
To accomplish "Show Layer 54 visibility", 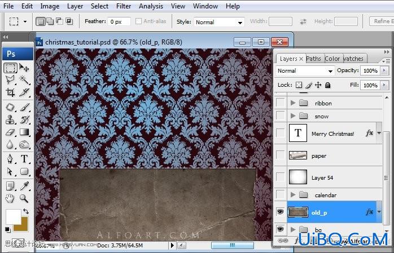I will coord(280,177).
